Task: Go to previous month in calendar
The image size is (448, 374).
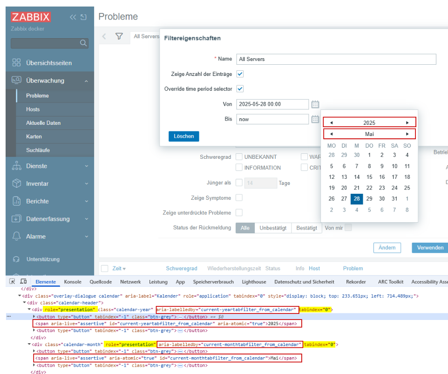Action: pos(332,134)
